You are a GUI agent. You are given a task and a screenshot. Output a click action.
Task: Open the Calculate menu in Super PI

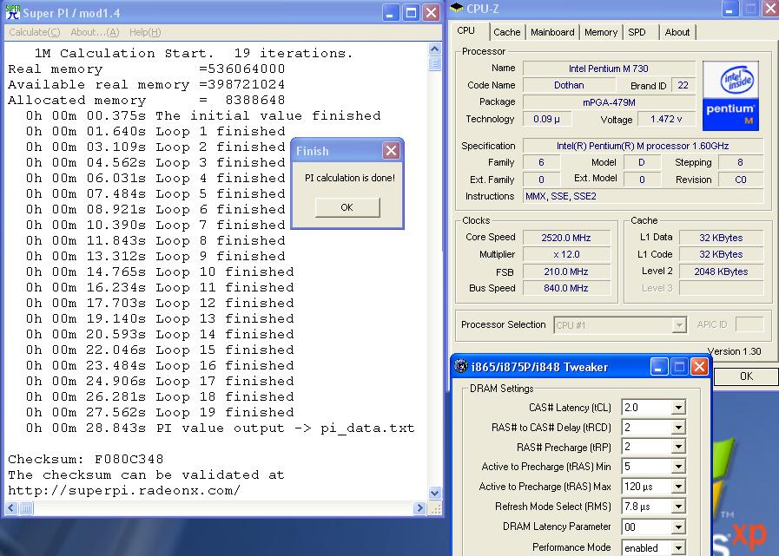tap(34, 32)
